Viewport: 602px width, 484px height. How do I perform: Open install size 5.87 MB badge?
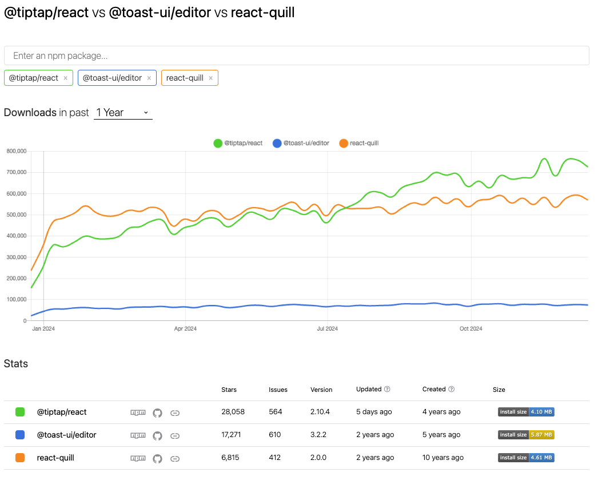(x=526, y=435)
